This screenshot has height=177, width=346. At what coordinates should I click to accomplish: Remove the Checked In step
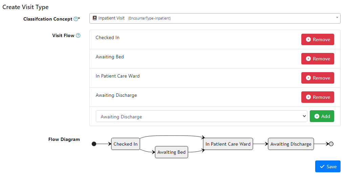click(318, 39)
